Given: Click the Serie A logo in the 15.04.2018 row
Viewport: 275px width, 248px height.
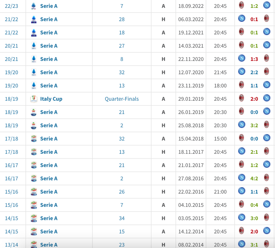Looking at the screenshot, I should [34, 139].
